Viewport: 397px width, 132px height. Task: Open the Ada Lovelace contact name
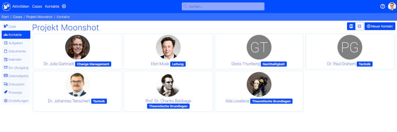tap(237, 101)
